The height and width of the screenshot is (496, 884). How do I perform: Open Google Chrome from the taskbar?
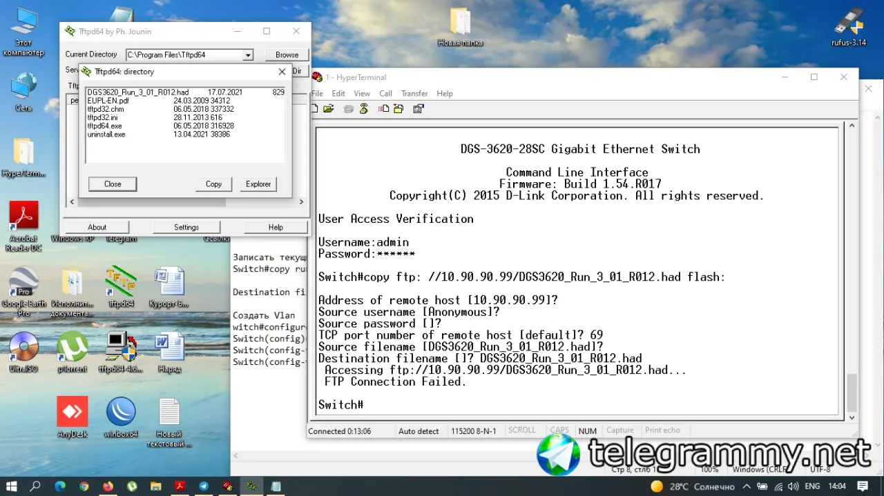click(x=84, y=486)
